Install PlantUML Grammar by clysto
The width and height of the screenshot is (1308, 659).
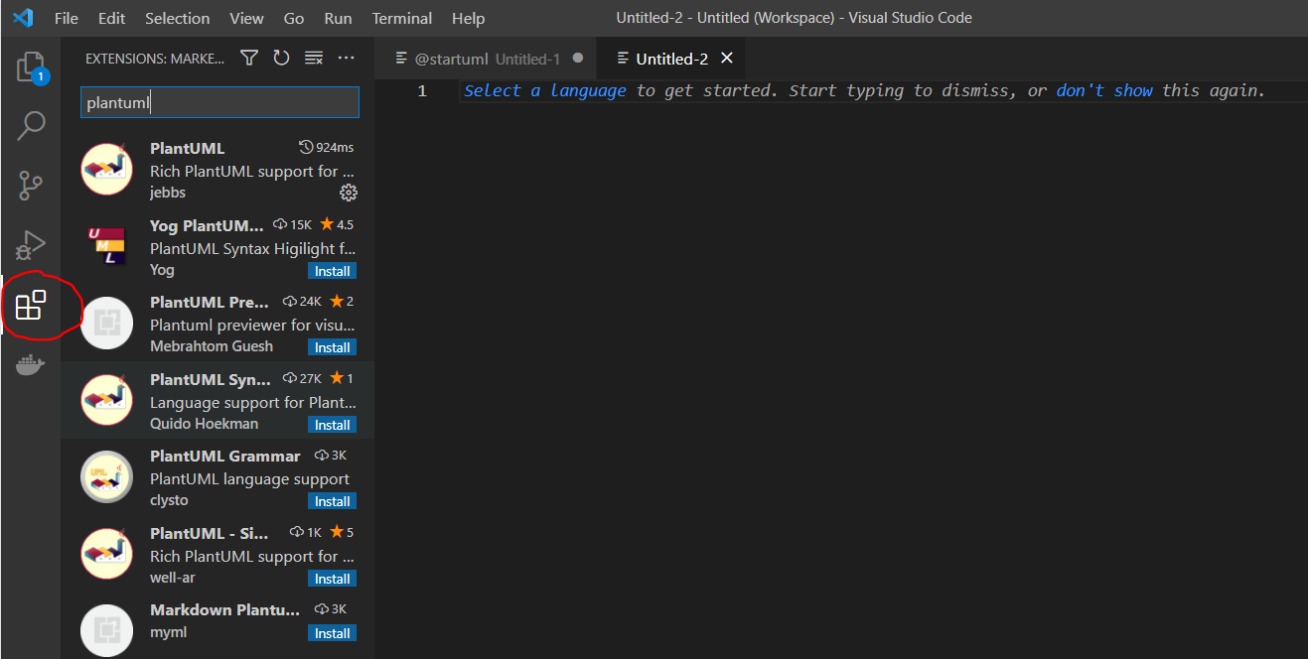coord(332,501)
